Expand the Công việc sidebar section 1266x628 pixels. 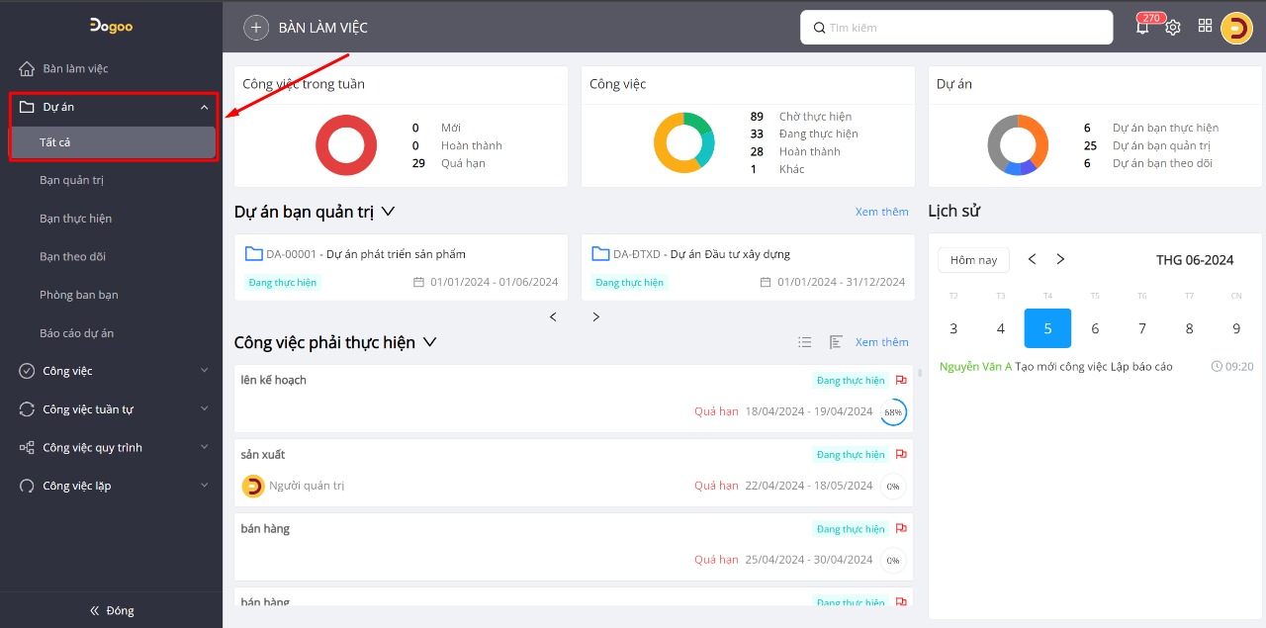click(204, 371)
